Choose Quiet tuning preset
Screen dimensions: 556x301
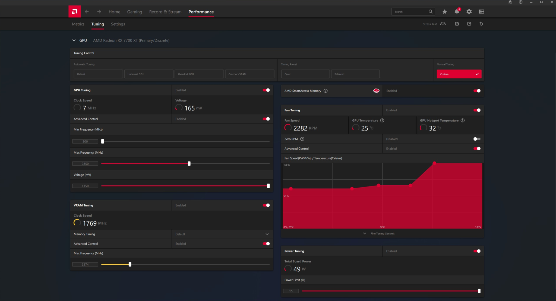pyautogui.click(x=305, y=74)
